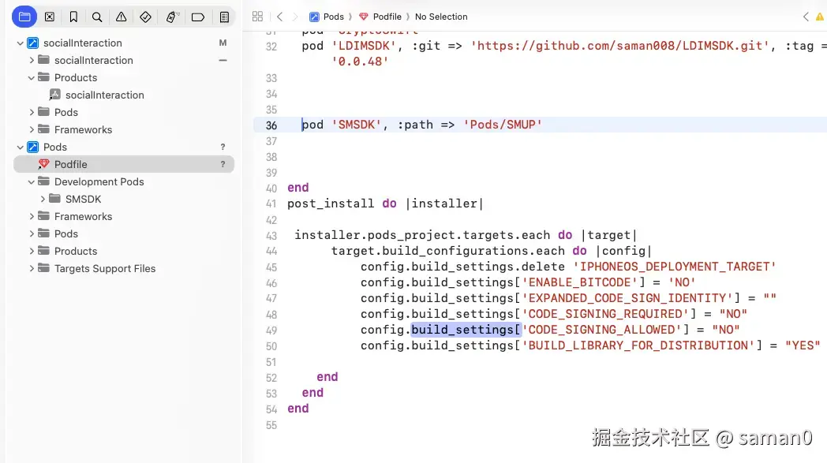The image size is (827, 463).
Task: Expand the SMSDK folder
Action: tap(43, 199)
